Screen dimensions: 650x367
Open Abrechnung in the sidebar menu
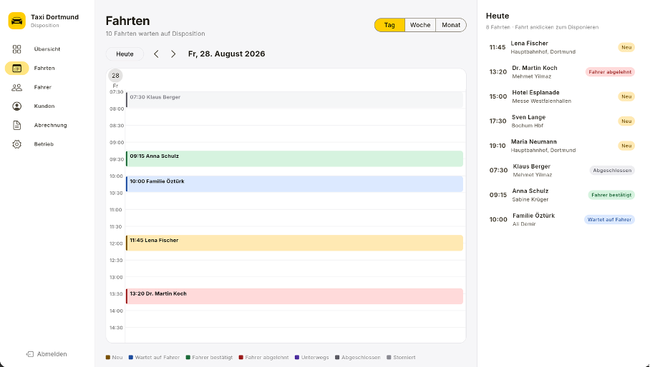50,125
